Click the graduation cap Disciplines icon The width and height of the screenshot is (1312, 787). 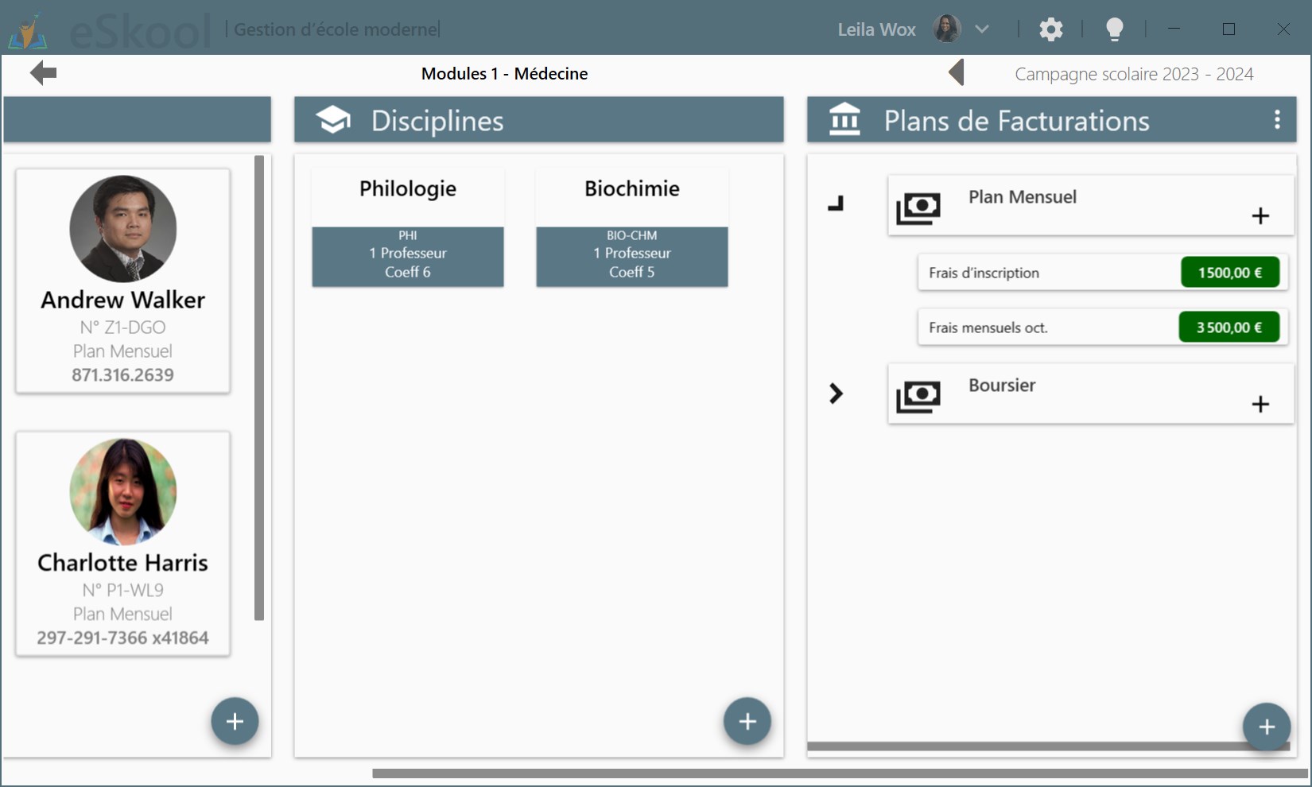(x=333, y=120)
